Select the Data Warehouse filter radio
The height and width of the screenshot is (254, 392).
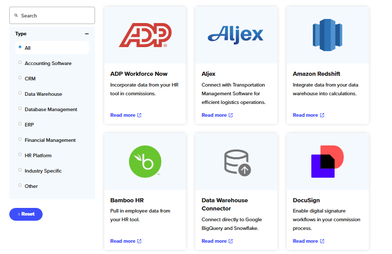click(20, 93)
